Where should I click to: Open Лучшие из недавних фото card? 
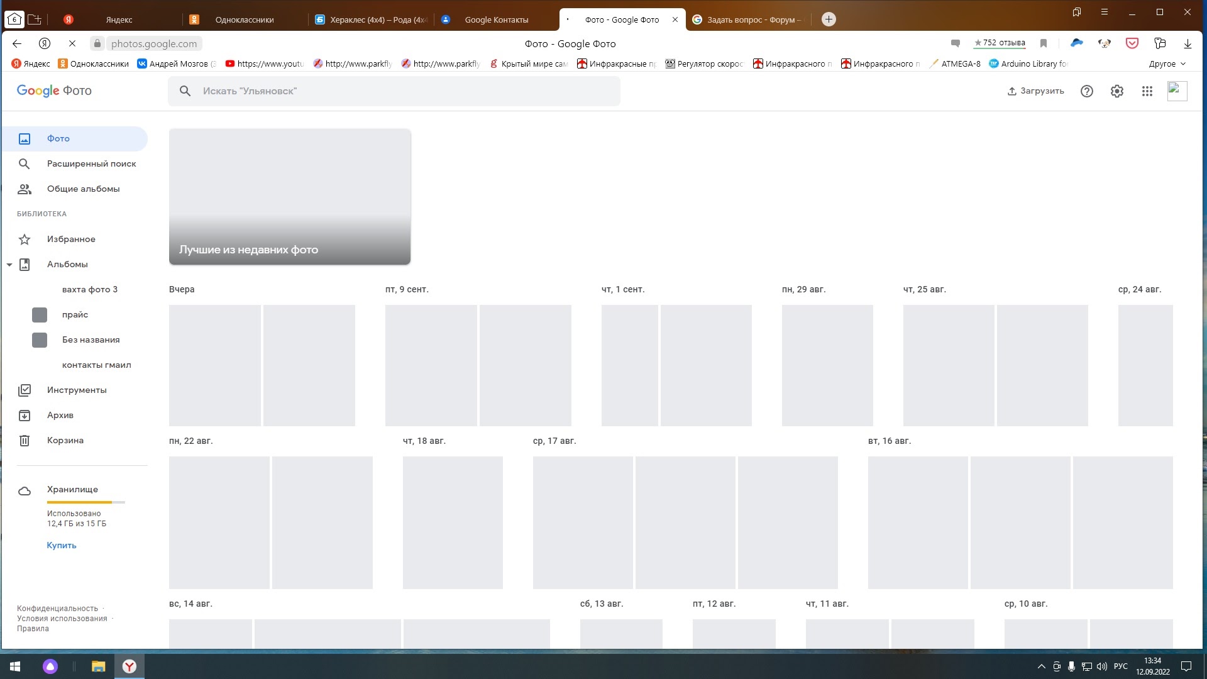pos(290,197)
